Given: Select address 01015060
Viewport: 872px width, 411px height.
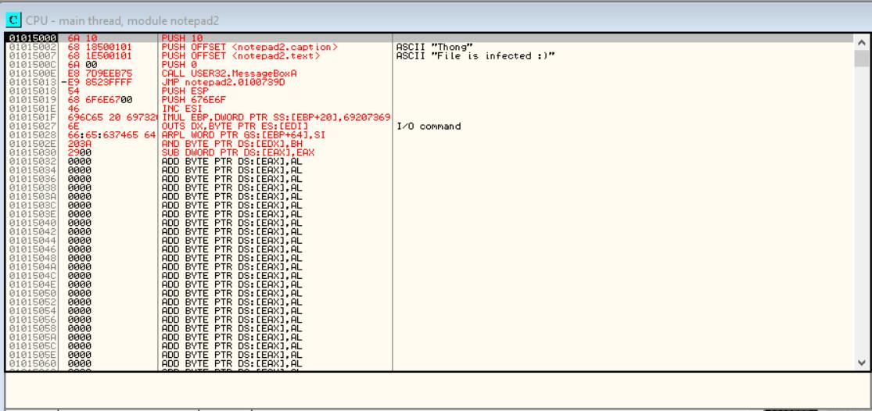Looking at the screenshot, I should 32,364.
